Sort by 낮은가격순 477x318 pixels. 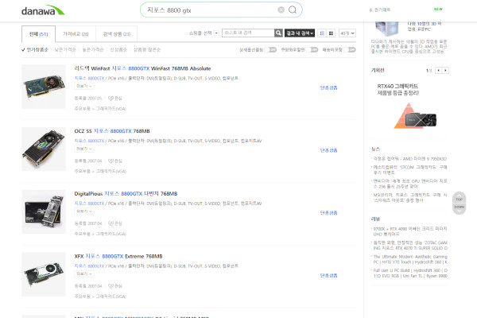[x=65, y=49]
